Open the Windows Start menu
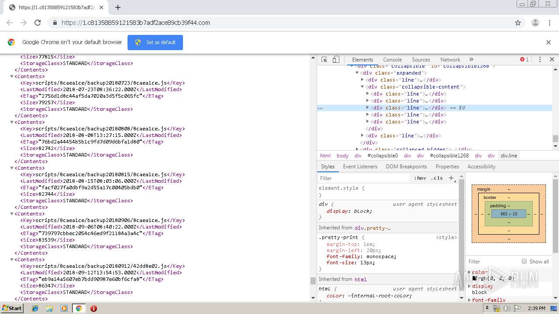This screenshot has height=314, width=559. coord(12,308)
